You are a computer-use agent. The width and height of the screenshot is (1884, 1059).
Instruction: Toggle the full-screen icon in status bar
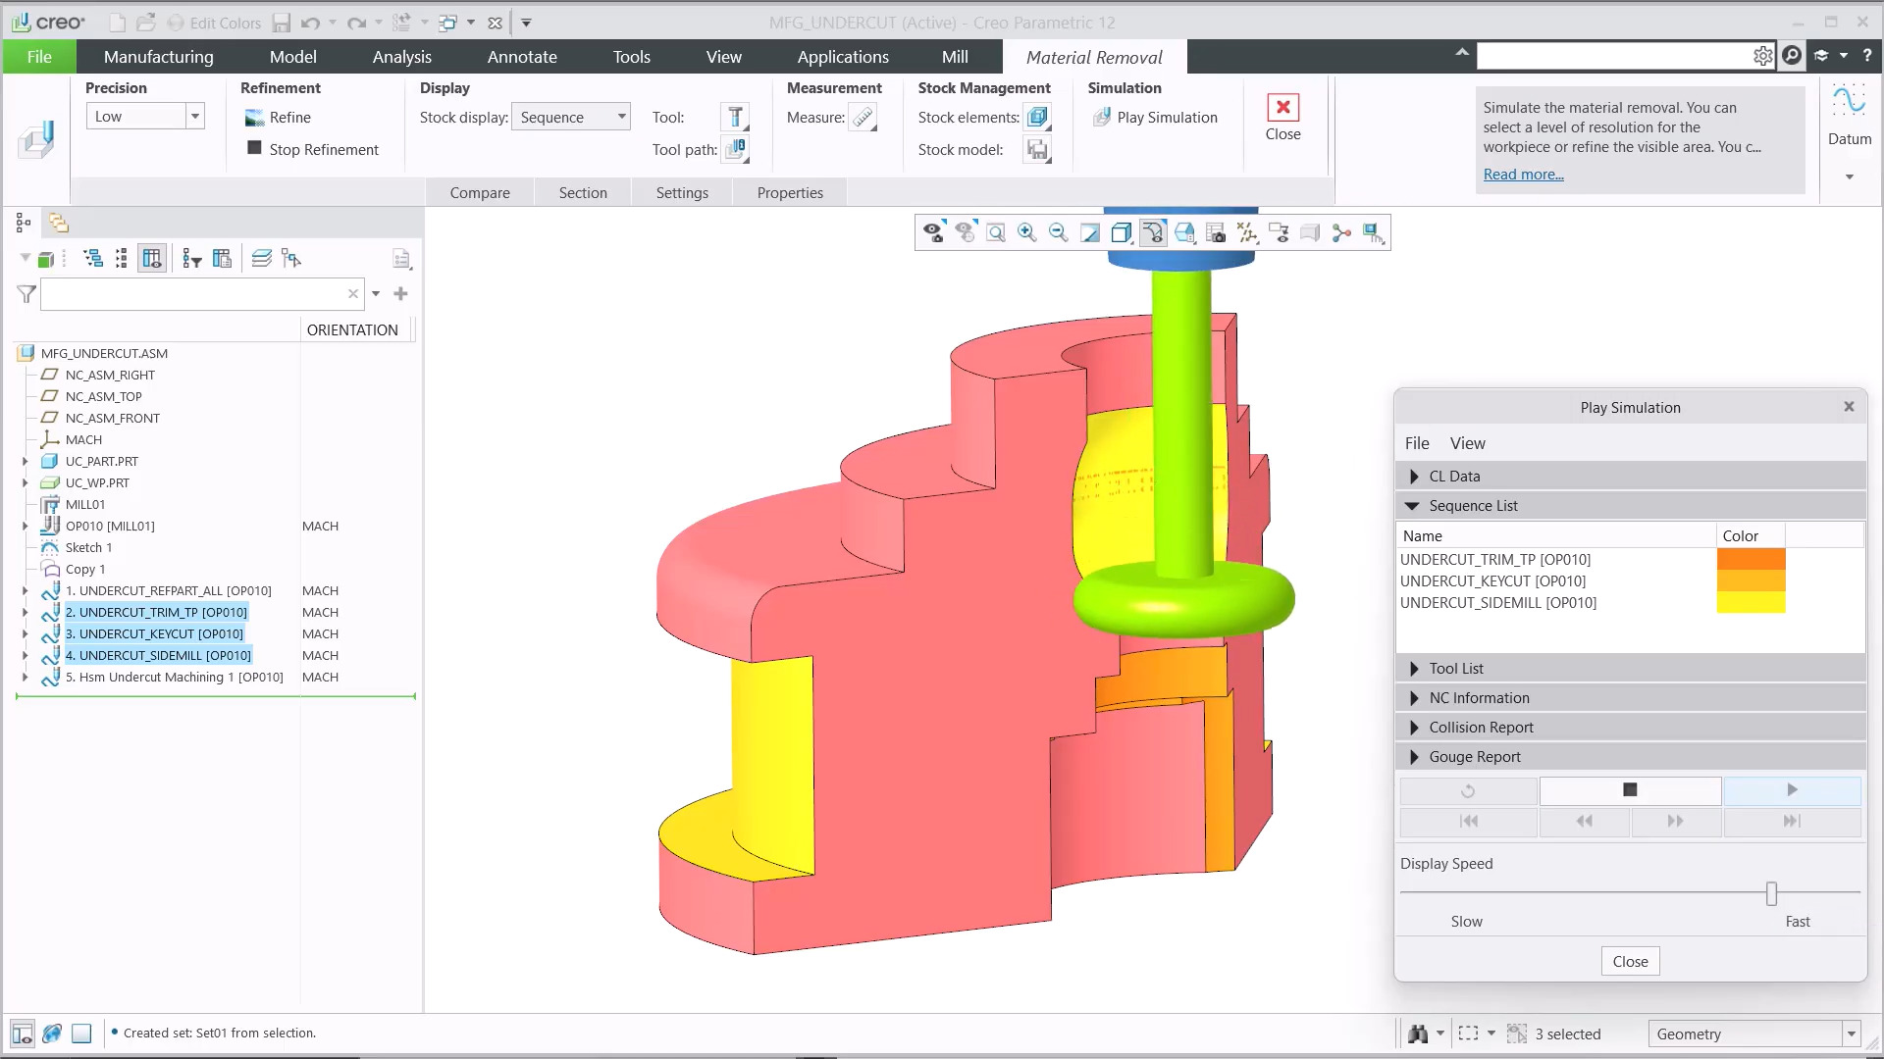(x=82, y=1034)
